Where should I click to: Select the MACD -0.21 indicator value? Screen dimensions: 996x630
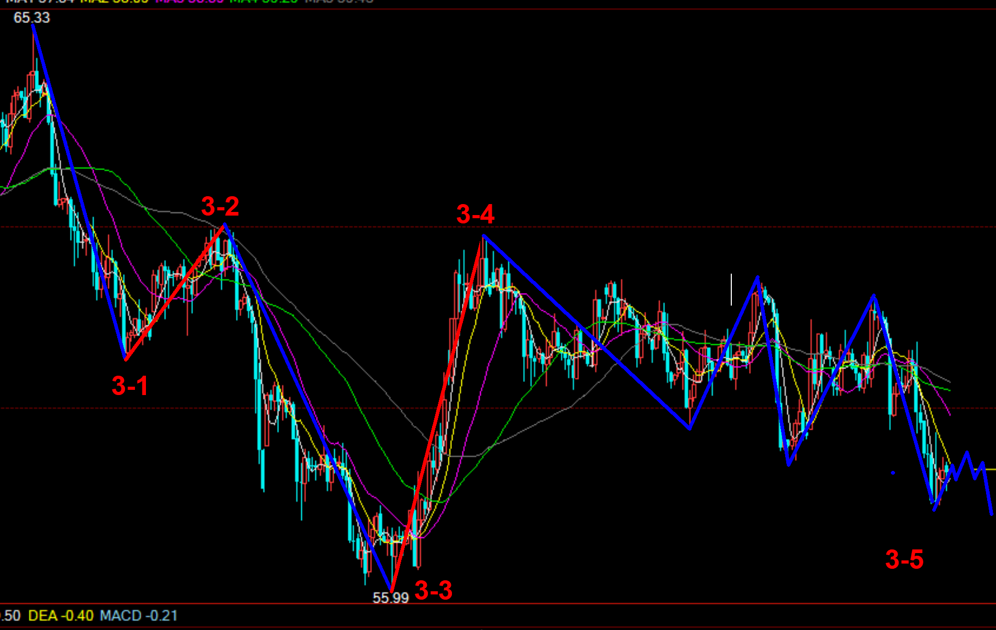139,615
